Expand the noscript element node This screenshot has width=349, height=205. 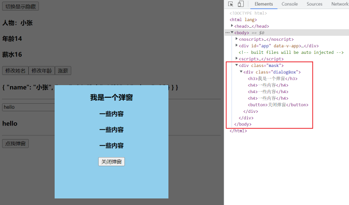point(237,39)
